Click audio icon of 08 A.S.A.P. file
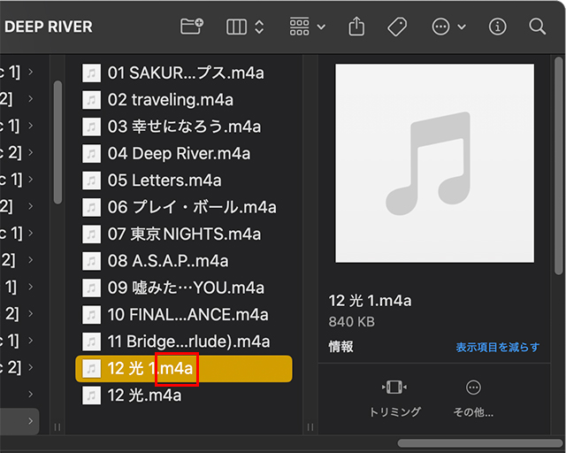Image resolution: width=566 pixels, height=453 pixels. pos(91,261)
